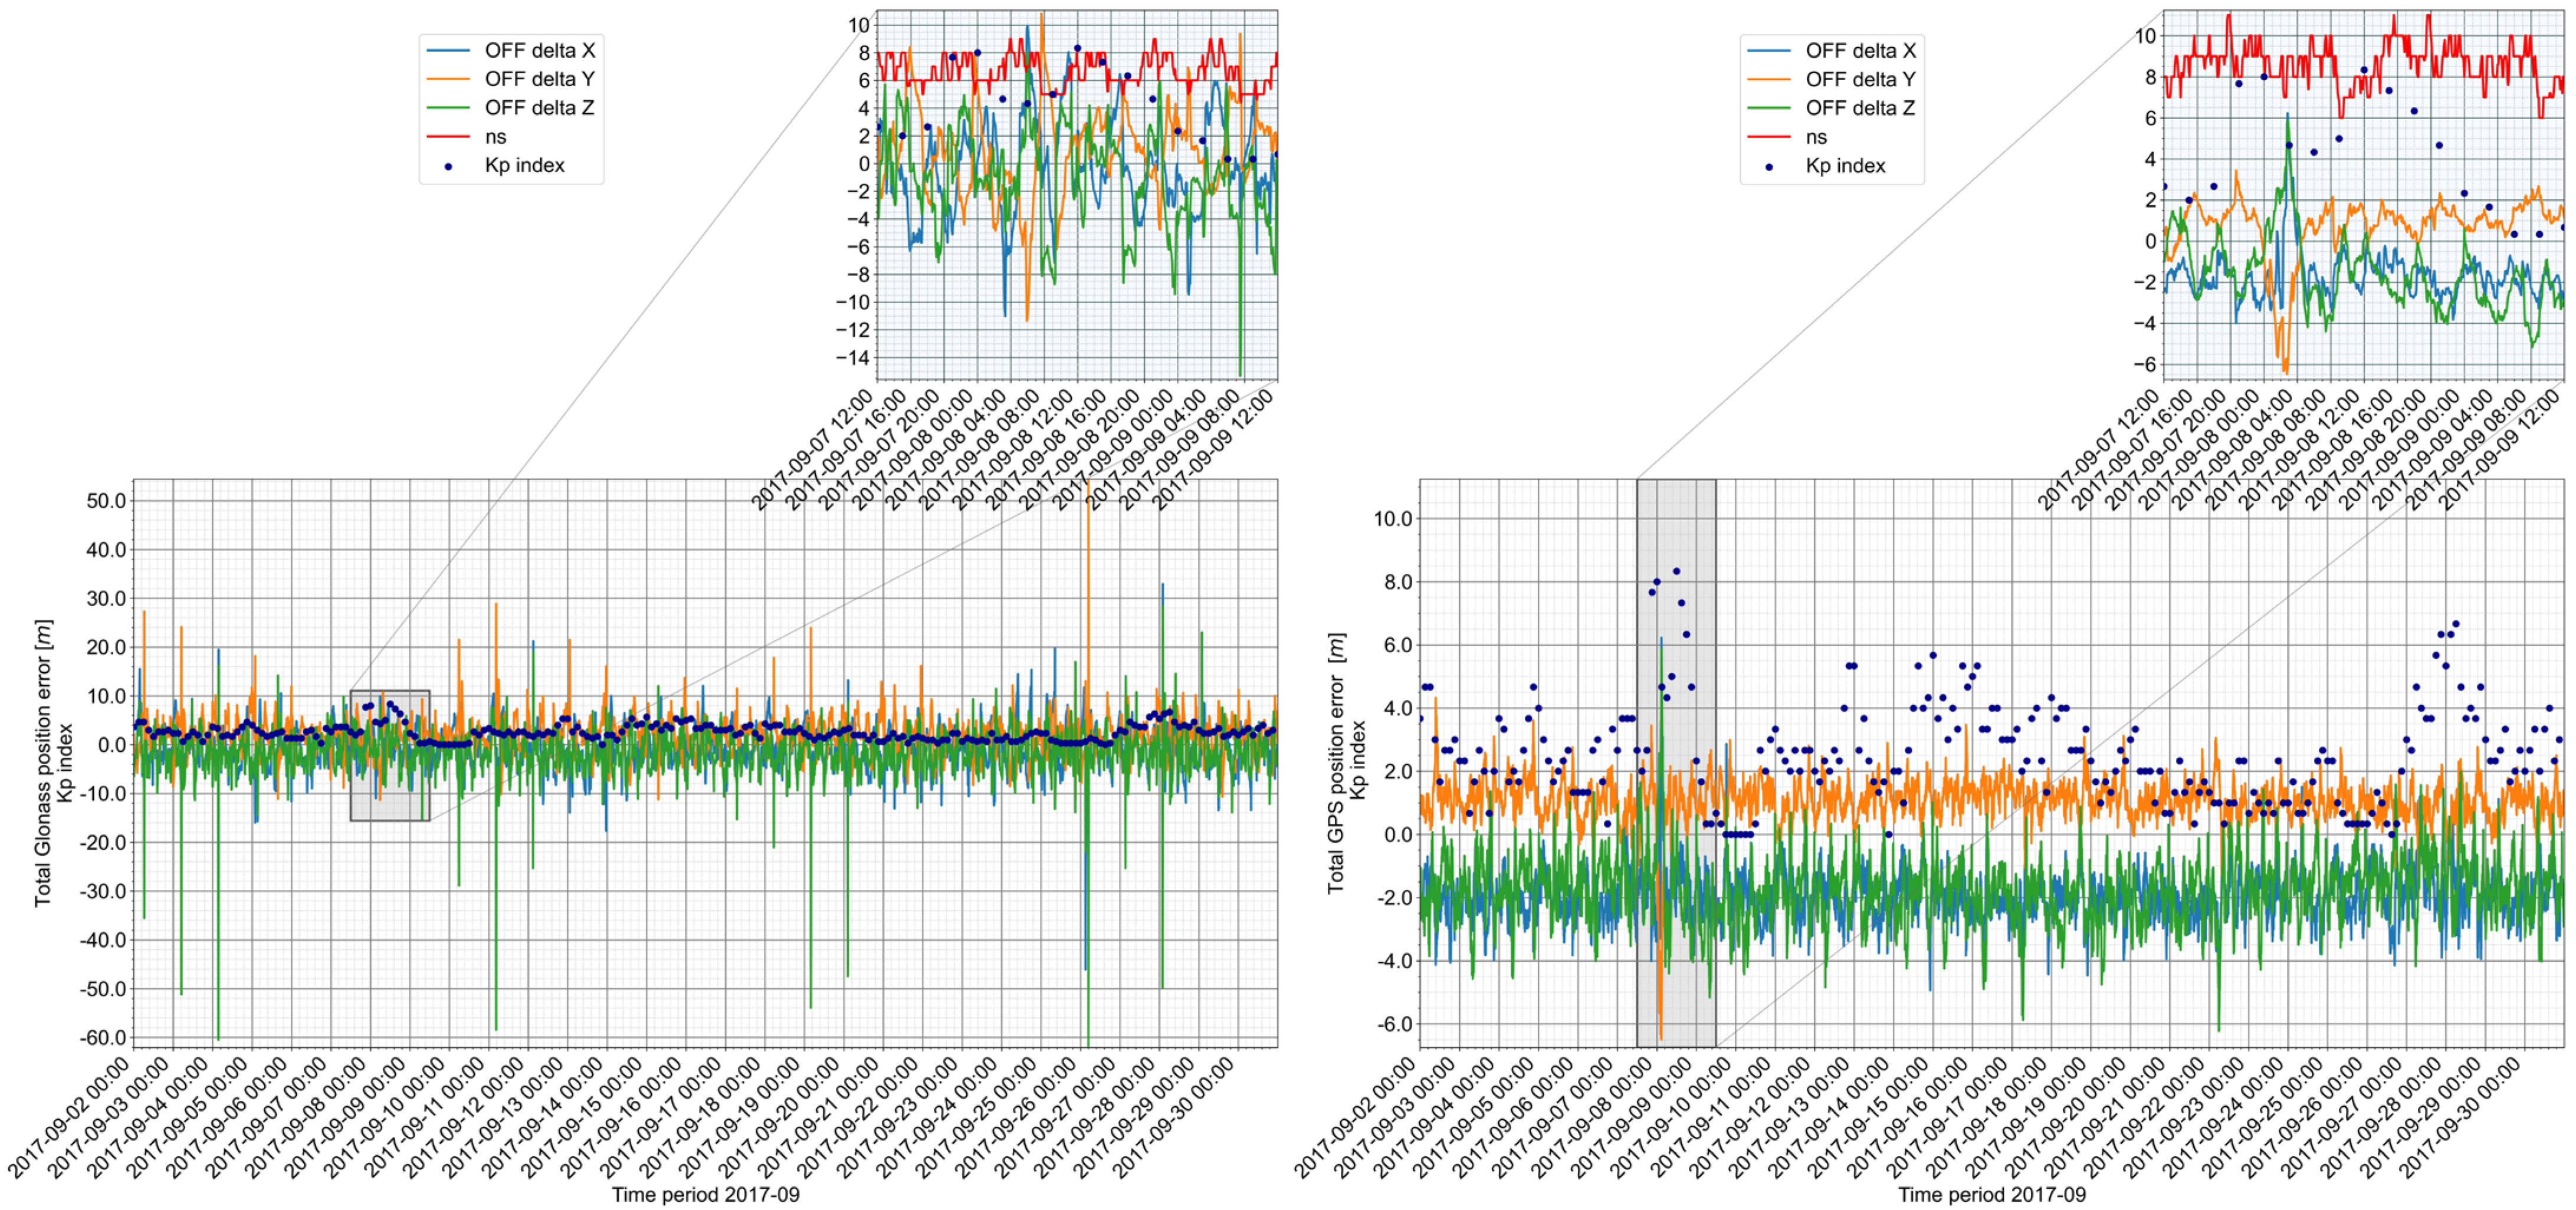Click the 'Total Glonass position error [m]' axis label
Image resolution: width=2576 pixels, height=1210 pixels.
(42, 763)
